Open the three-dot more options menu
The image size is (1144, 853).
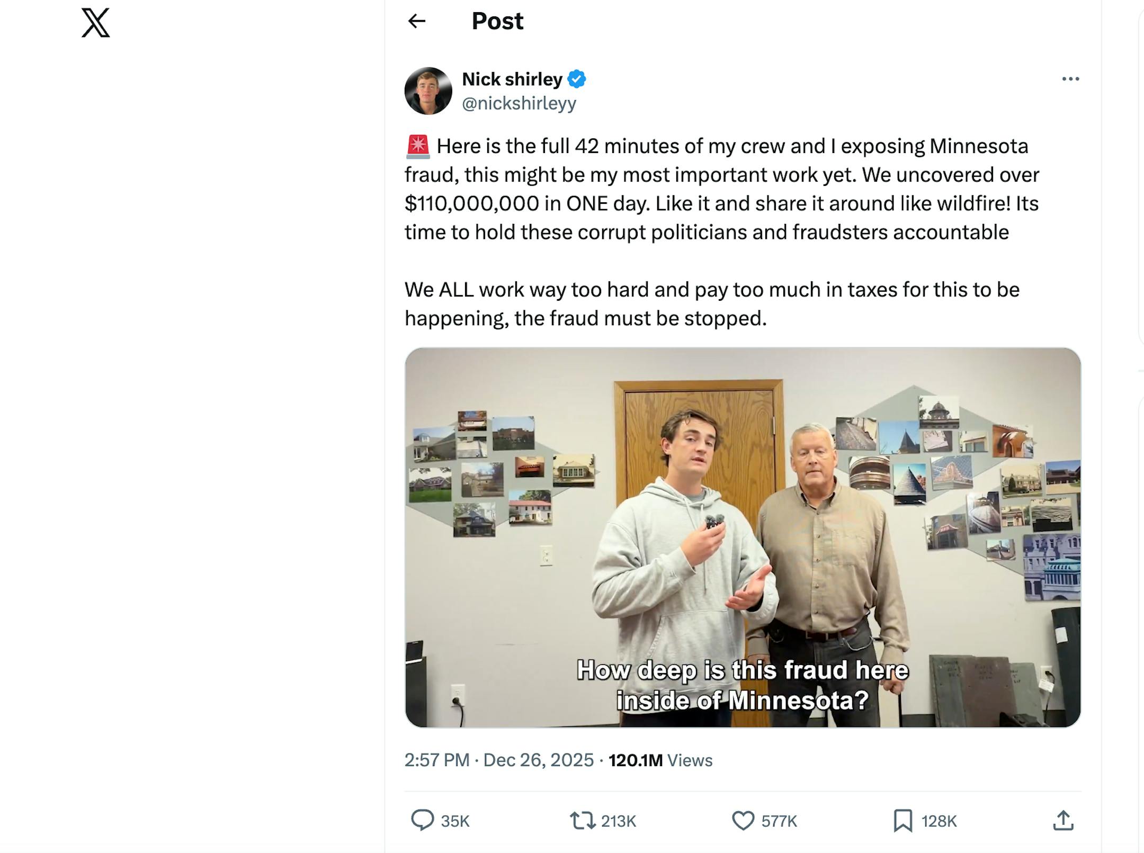1070,78
